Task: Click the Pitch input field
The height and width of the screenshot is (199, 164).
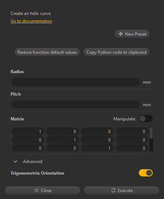Action: tap(76, 104)
